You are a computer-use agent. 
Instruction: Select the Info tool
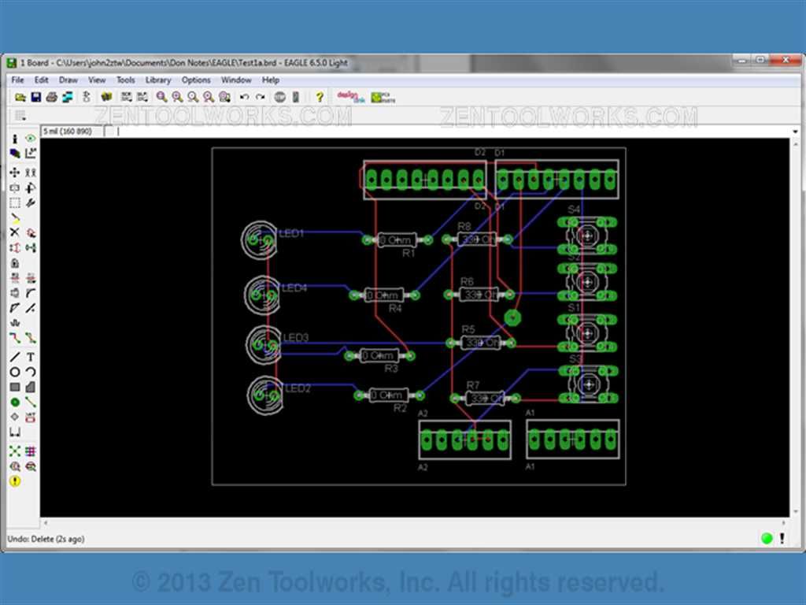(x=15, y=139)
